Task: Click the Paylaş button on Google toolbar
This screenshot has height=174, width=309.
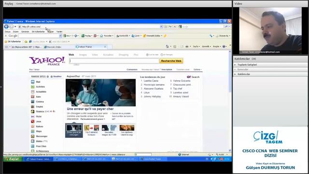Action: (x=86, y=36)
